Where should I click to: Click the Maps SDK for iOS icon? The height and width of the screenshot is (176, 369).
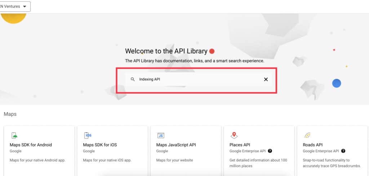click(x=88, y=135)
